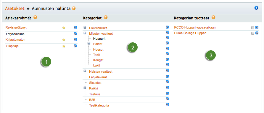Select Lahjatavarat category
264x113 pixels.
98,77
